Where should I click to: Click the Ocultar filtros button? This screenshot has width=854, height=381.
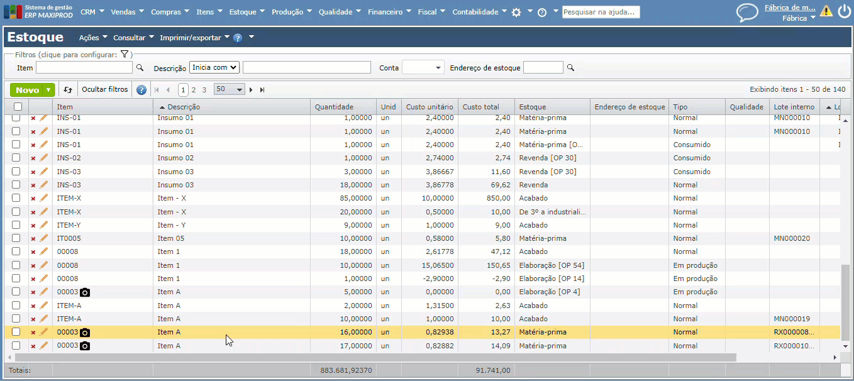pyautogui.click(x=105, y=90)
